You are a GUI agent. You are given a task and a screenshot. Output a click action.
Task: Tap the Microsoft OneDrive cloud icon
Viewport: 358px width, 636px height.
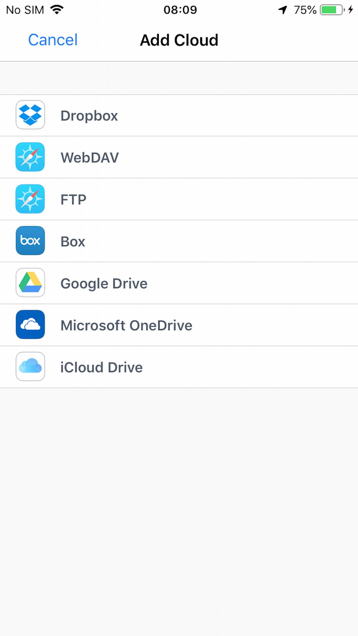[30, 325]
